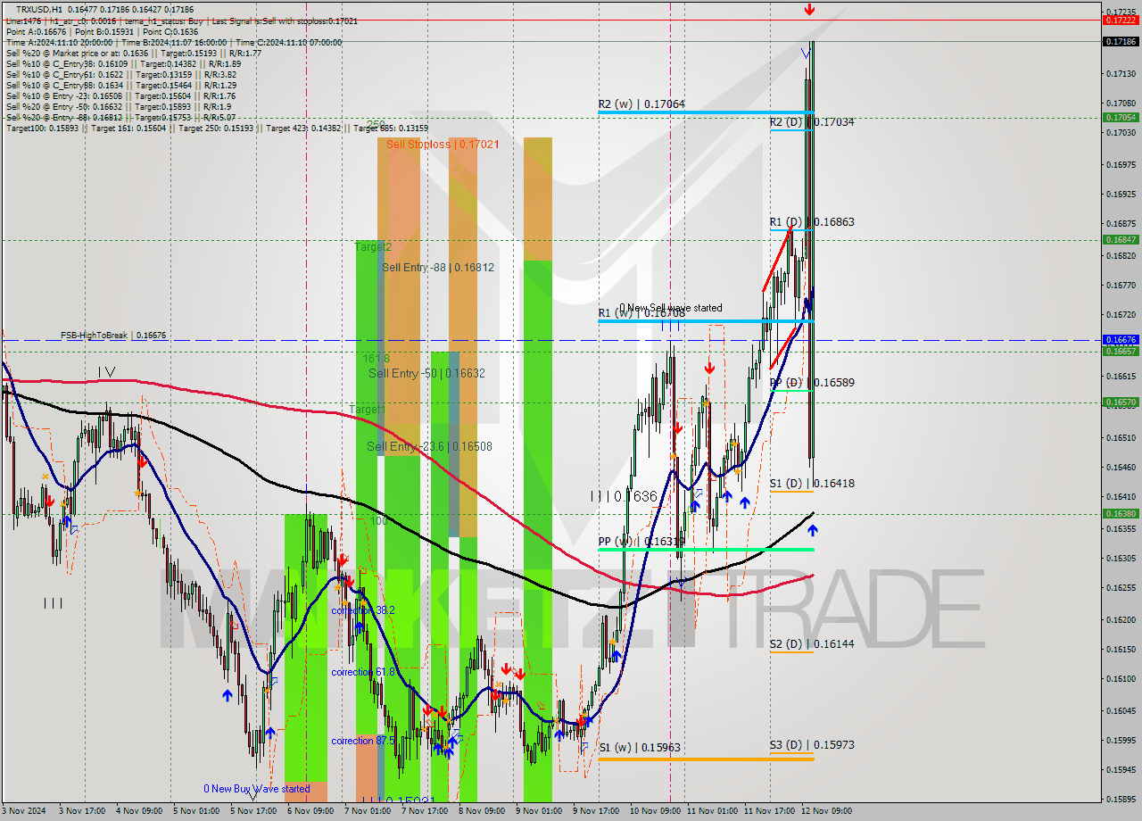Click the 'Target2' label on green zone
The image size is (1142, 821).
click(x=372, y=247)
